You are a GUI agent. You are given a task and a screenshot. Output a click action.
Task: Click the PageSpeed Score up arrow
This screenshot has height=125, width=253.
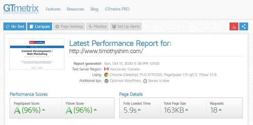[44, 110]
